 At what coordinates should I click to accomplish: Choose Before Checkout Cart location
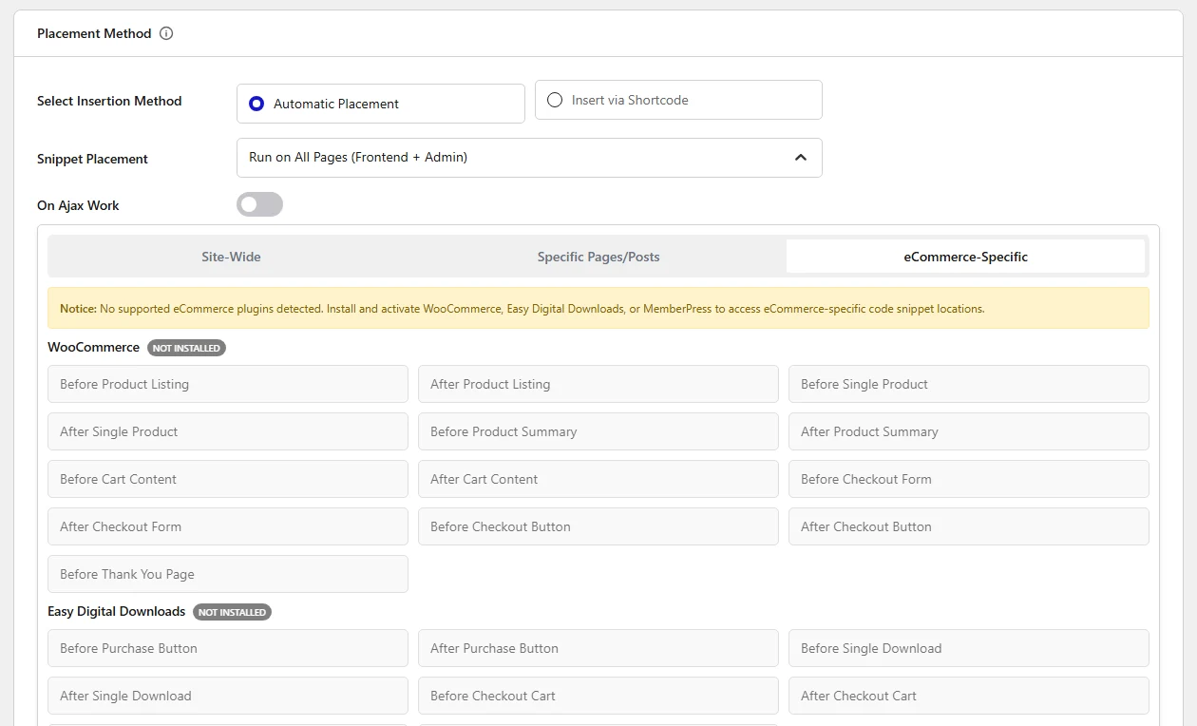598,696
